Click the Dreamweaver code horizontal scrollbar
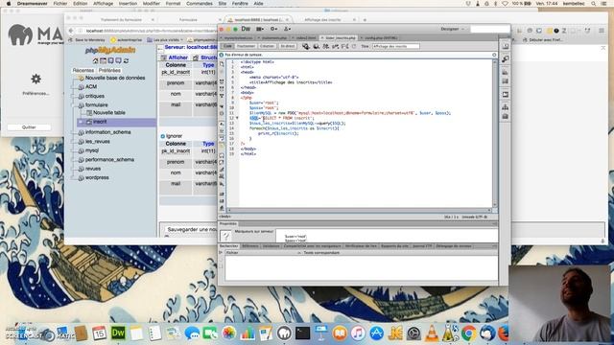Screen dimensions: 614x345 point(360,210)
